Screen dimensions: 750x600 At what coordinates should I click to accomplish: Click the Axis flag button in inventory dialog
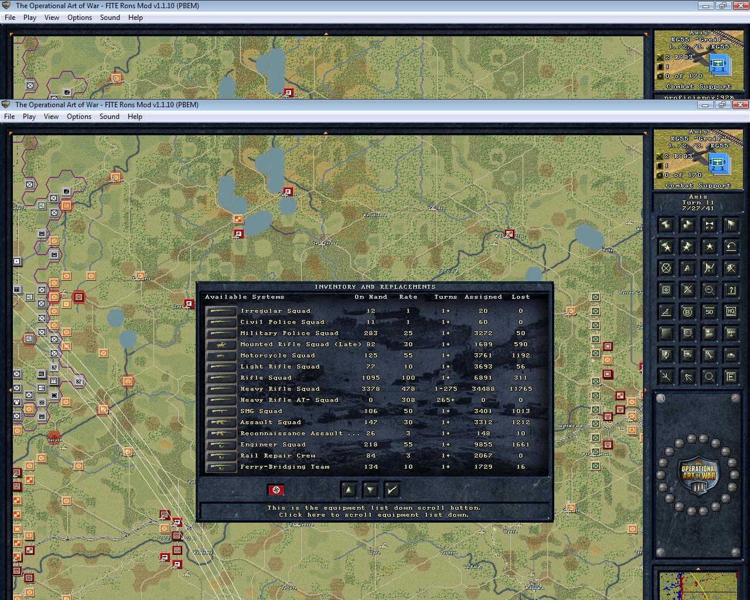tap(276, 490)
